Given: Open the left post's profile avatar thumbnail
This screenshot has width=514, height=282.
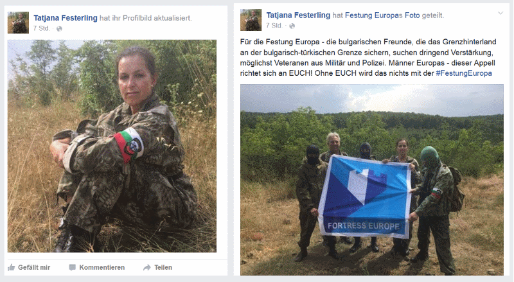Looking at the screenshot, I should click(x=18, y=22).
